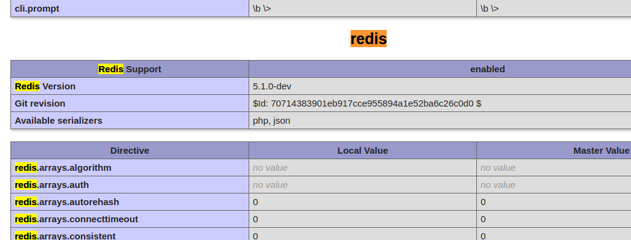The width and height of the screenshot is (631, 240).
Task: Click local value of cli.prompt
Action: [363, 9]
